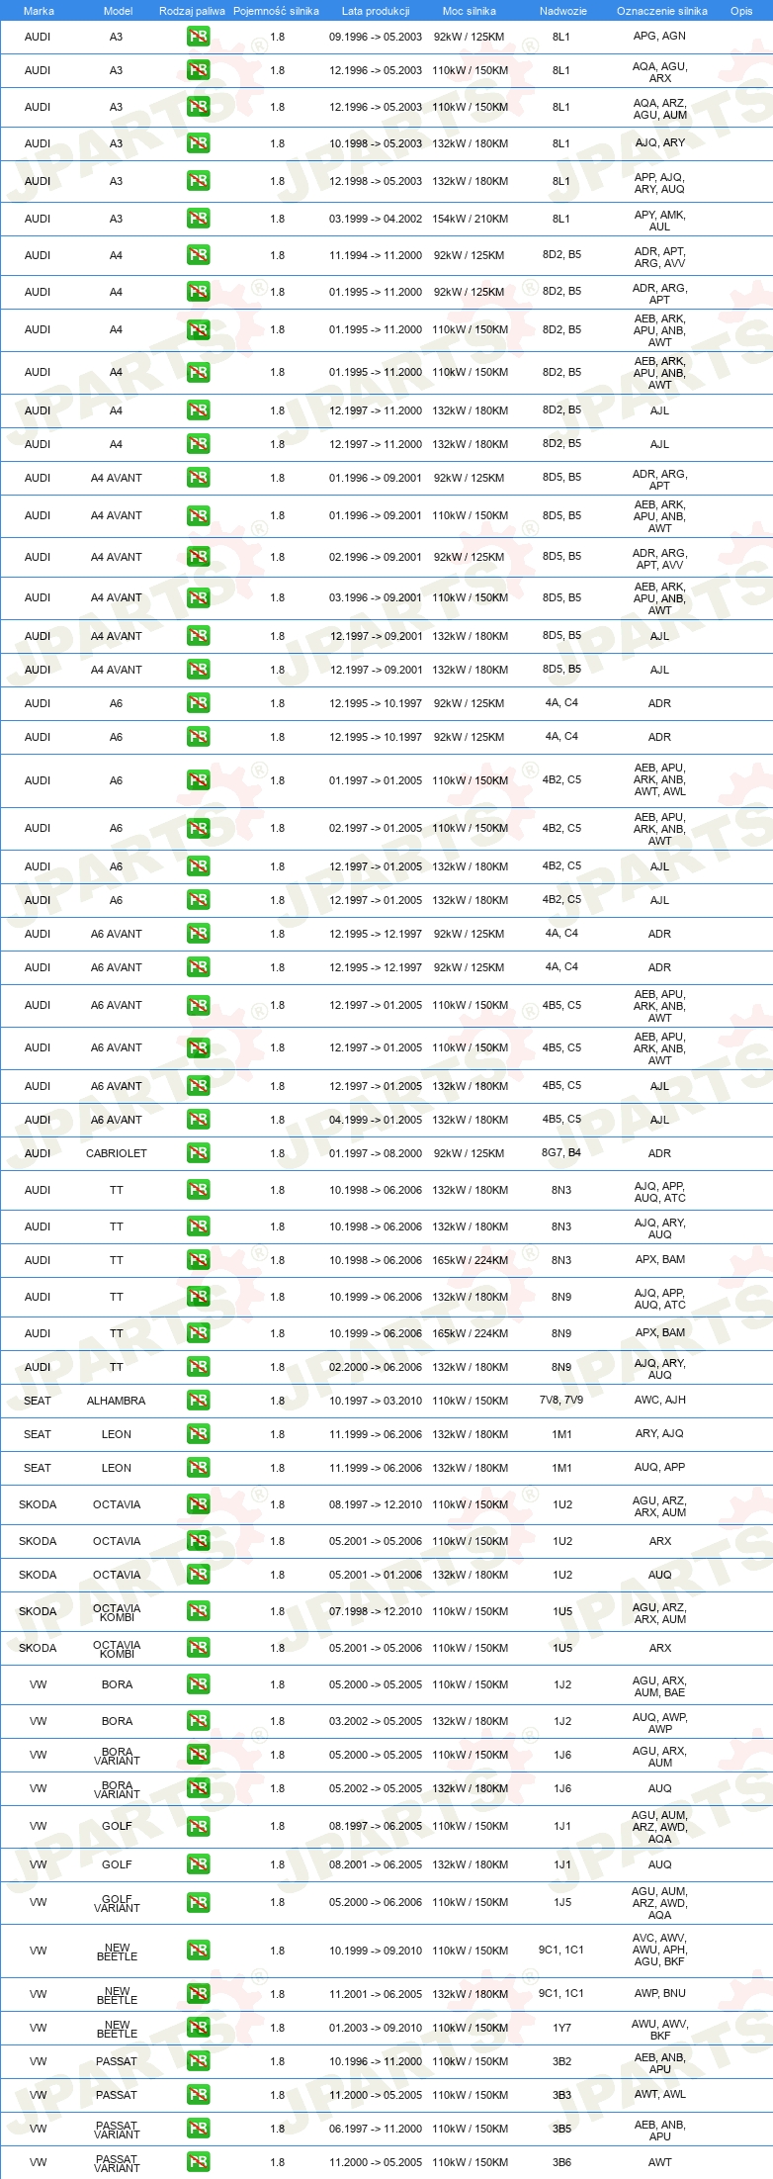Click fuel icon in A4 Avant 03.1996 row
This screenshot has width=773, height=2179.
point(198,597)
